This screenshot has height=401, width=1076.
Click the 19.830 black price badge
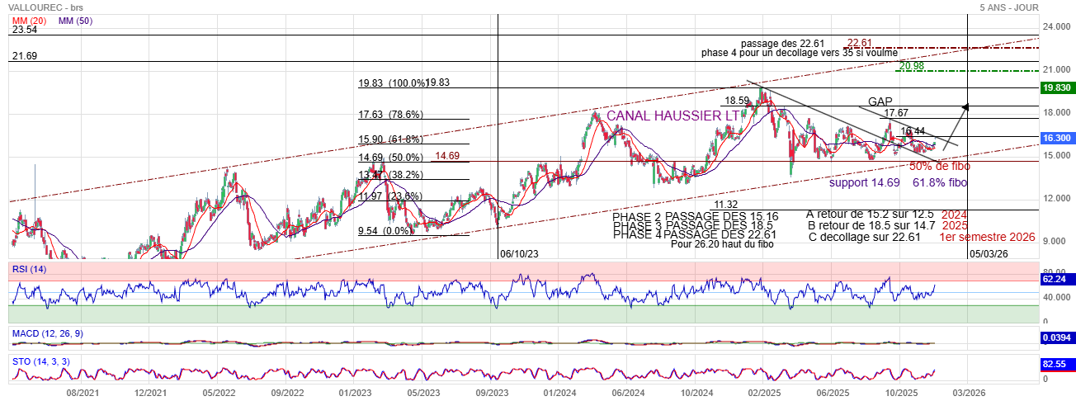point(1056,87)
